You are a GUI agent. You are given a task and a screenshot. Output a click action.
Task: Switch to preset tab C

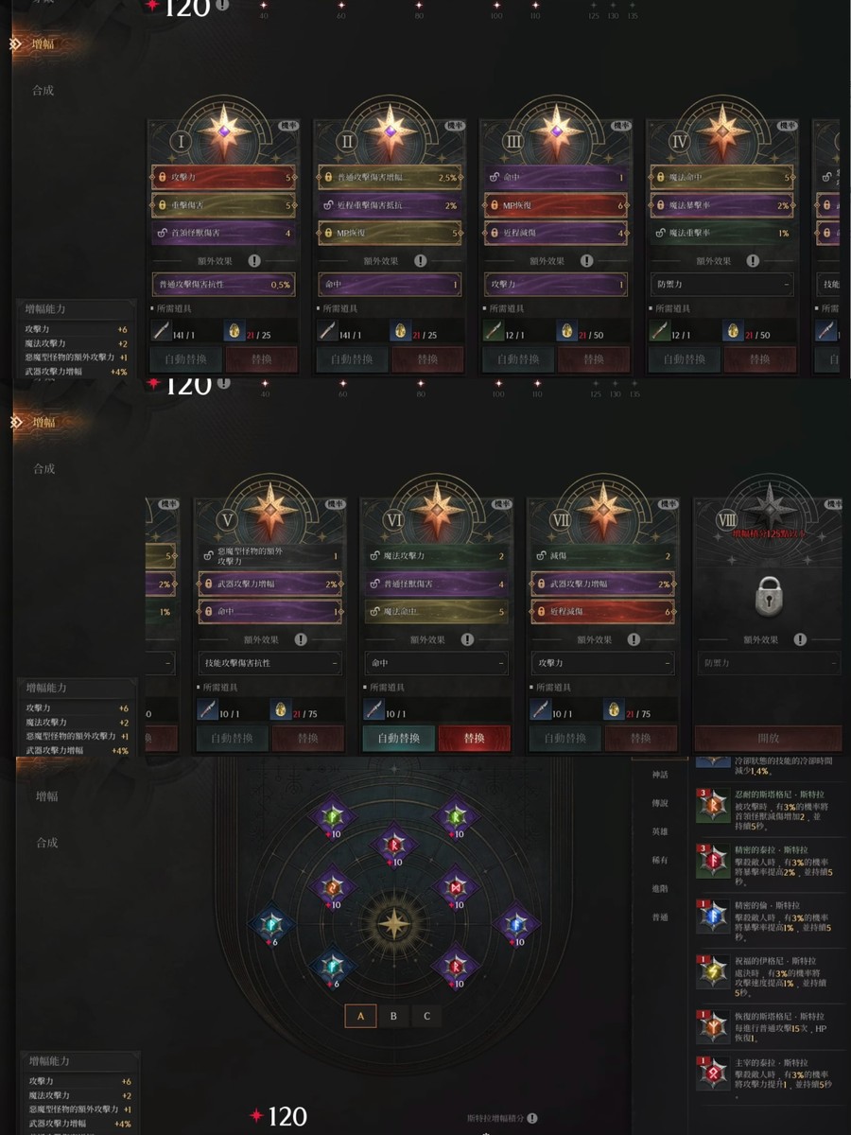pyautogui.click(x=426, y=1016)
